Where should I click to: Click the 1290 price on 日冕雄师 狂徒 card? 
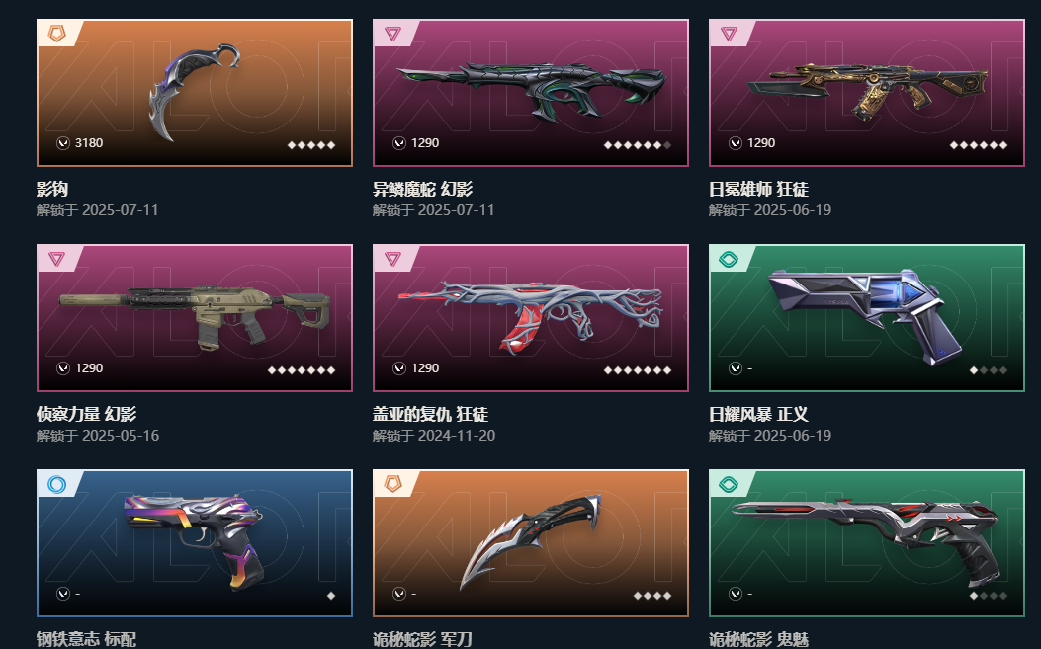pyautogui.click(x=761, y=142)
